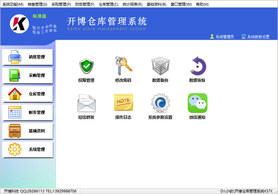Open the 采购管理(P) menu
The image size is (278, 194).
(x=61, y=4)
